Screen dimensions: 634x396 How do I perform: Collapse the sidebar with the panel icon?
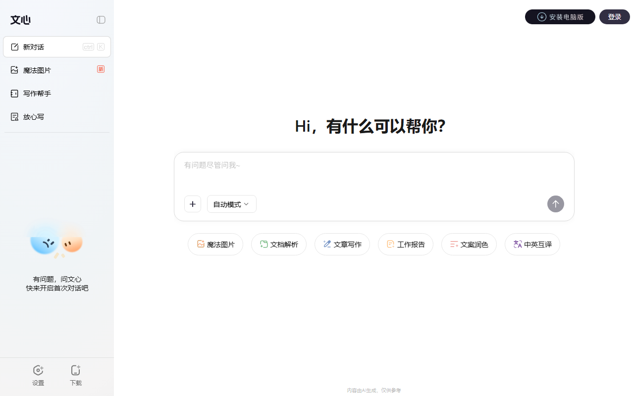tap(101, 20)
